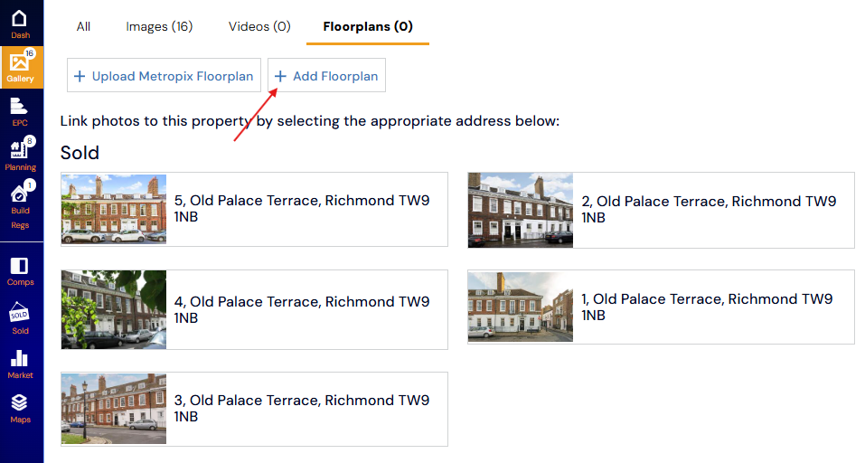Select the Floorplans (0) tab
The height and width of the screenshot is (463, 865).
tap(367, 26)
